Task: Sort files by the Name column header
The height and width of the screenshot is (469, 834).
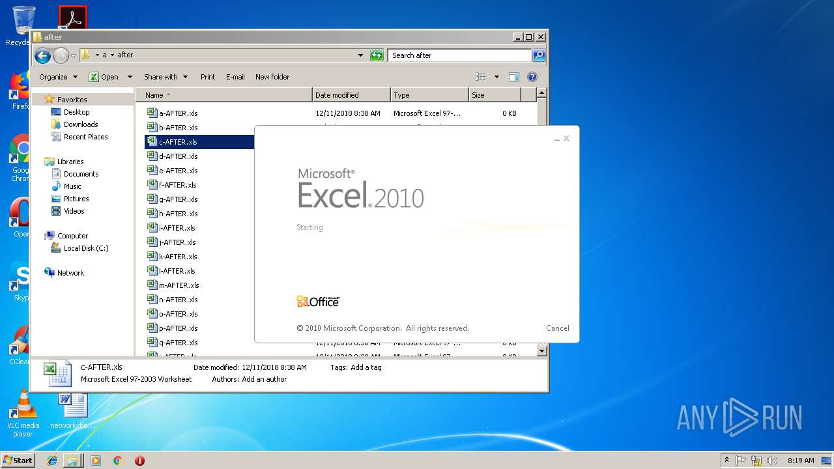Action: click(x=224, y=95)
